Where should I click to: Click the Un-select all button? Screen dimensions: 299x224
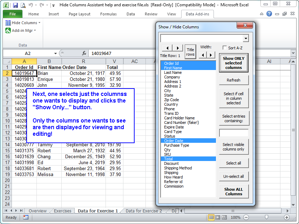pyautogui.click(x=233, y=176)
